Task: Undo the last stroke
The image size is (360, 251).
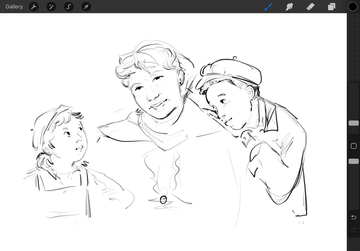Action: point(353,217)
